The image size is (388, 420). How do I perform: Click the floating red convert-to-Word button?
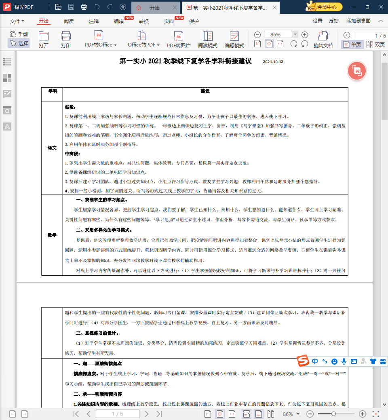click(356, 71)
